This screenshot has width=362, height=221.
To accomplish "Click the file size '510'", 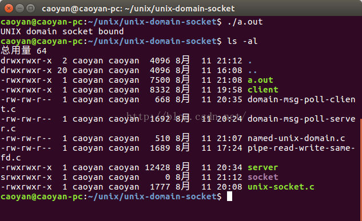I will coord(162,138).
